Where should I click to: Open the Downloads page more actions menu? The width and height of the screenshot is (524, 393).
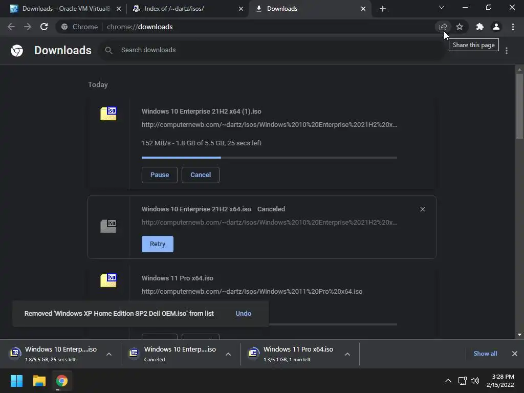[507, 51]
